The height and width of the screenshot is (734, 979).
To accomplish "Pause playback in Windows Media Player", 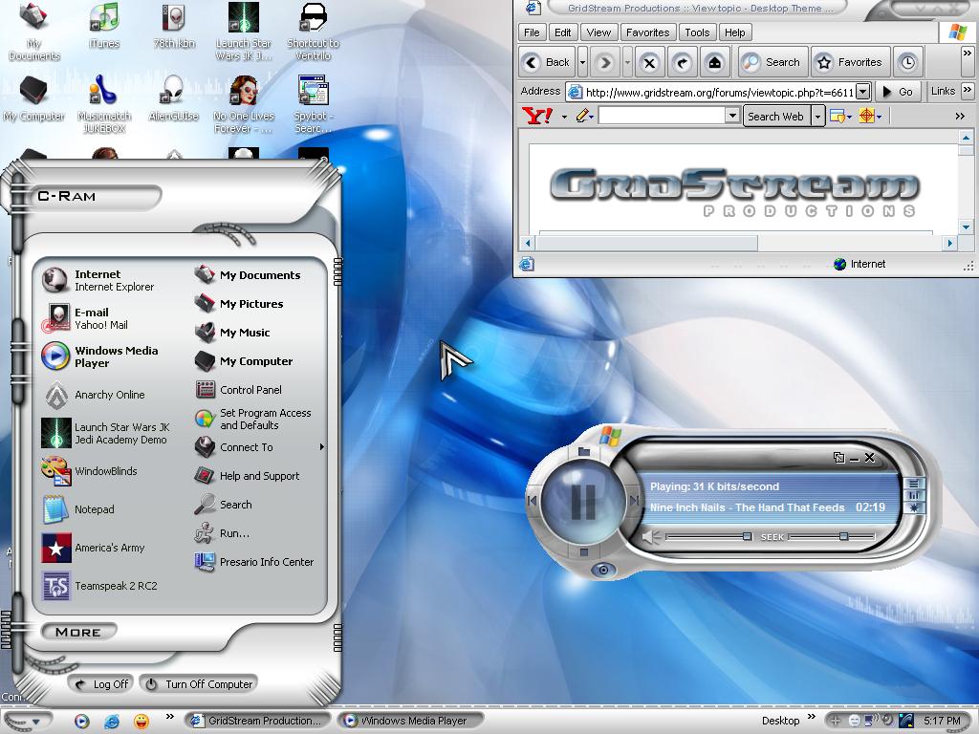I will (583, 501).
